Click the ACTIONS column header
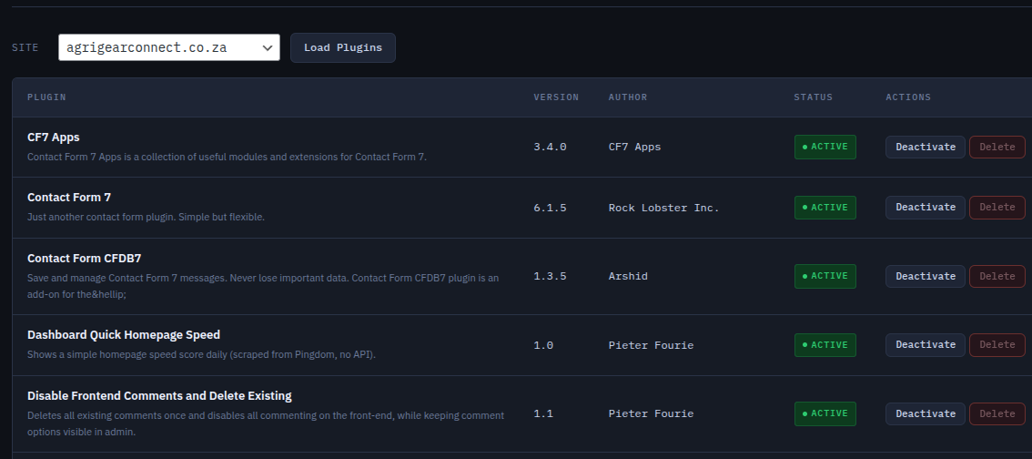The height and width of the screenshot is (459, 1032). 908,97
